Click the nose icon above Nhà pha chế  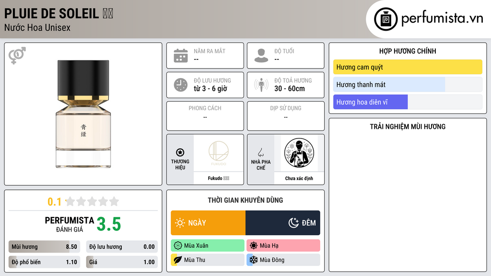point(260,152)
